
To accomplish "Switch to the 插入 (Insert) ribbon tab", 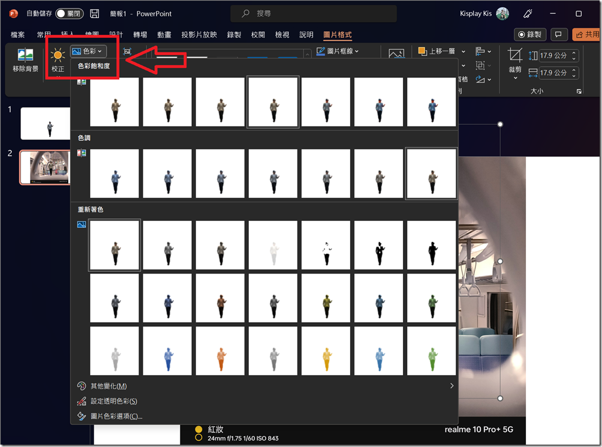I will coord(66,34).
